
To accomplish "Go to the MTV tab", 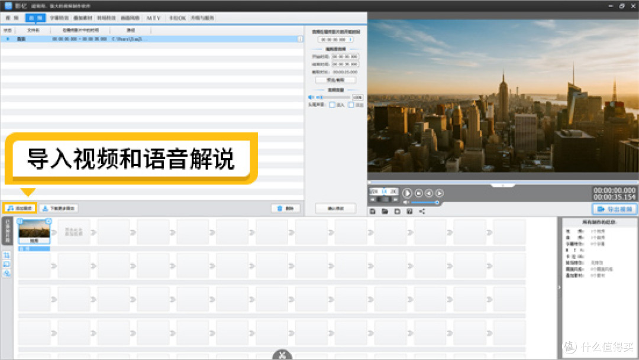I will pyautogui.click(x=154, y=18).
